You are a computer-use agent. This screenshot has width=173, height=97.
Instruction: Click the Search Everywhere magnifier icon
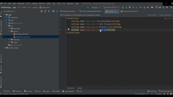[171, 7]
